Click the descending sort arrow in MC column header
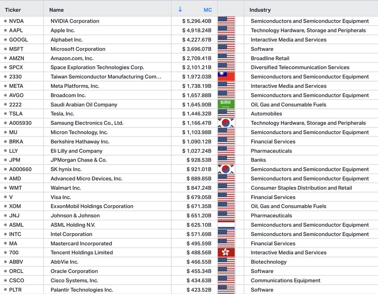This screenshot has height=294, width=378. point(180,9)
